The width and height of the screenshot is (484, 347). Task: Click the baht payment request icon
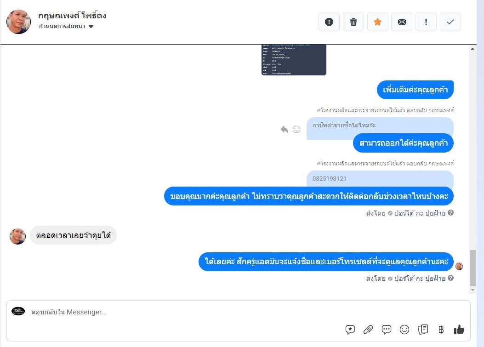pos(441,330)
